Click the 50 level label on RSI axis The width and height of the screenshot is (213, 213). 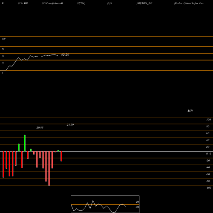[3, 56]
